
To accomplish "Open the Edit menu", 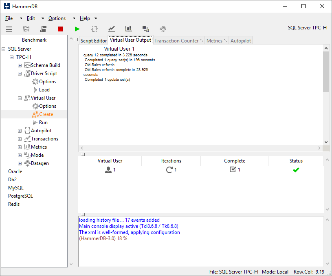I will pyautogui.click(x=31, y=18).
